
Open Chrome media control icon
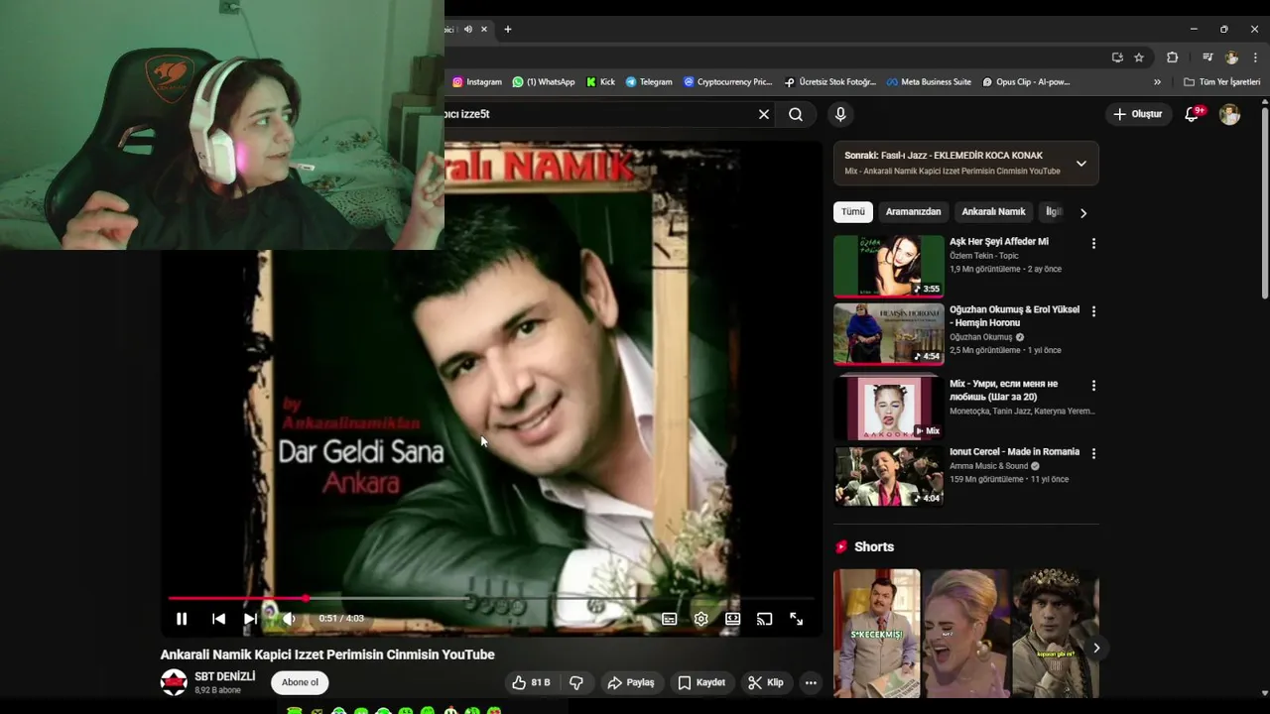pos(1207,58)
